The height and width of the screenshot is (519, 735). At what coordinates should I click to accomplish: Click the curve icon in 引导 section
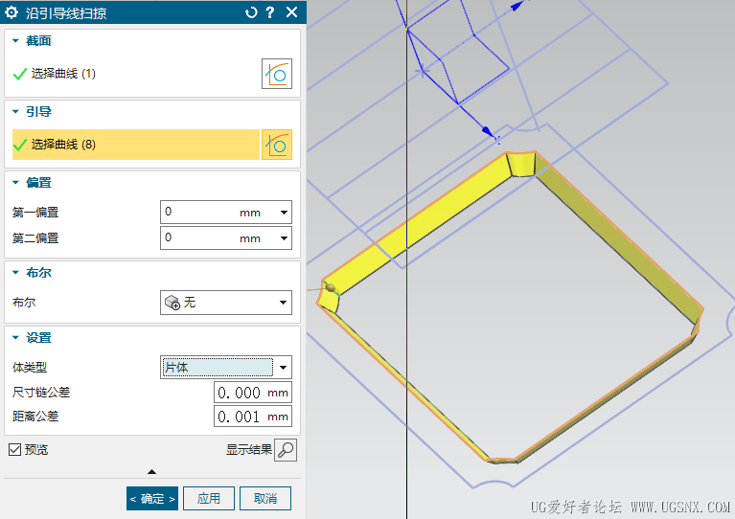277,145
